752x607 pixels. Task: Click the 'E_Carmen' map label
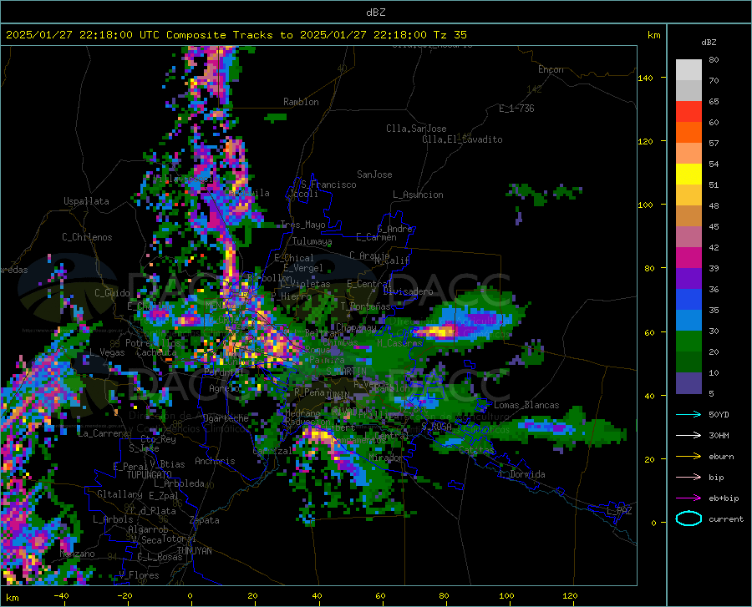(377, 236)
